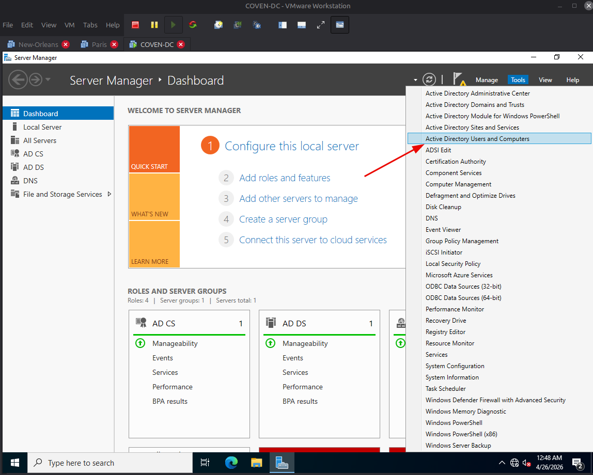Pause the VM with the yellow pause icon
The height and width of the screenshot is (475, 593).
pos(154,25)
